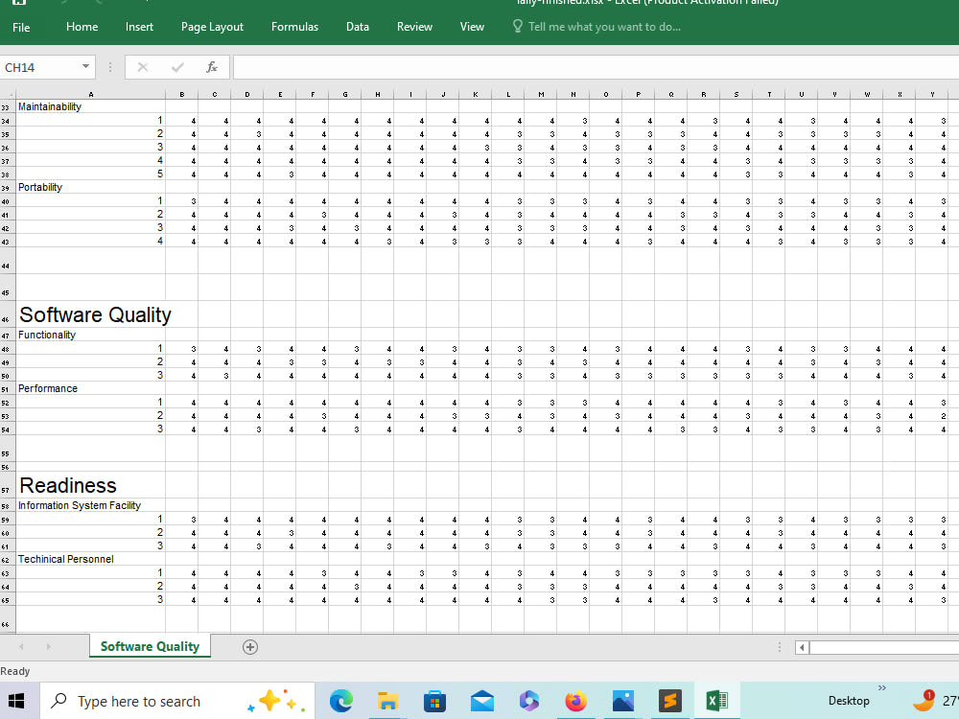Open the Page Layout tab

tap(212, 27)
